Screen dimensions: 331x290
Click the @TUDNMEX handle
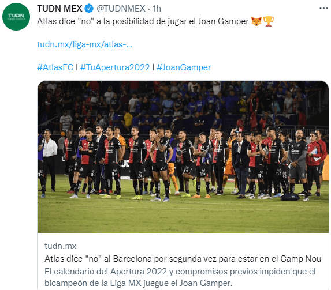(x=121, y=9)
